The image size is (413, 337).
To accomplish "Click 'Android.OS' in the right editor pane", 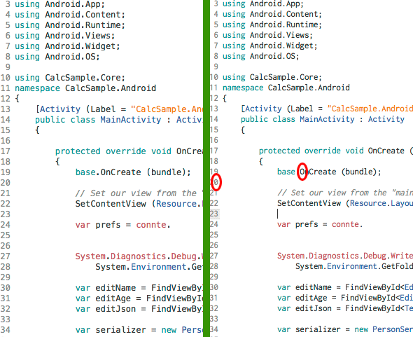I will tap(272, 56).
